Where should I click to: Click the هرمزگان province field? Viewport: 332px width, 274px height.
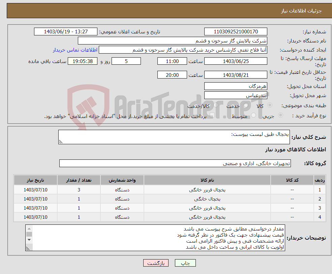coord(236,86)
